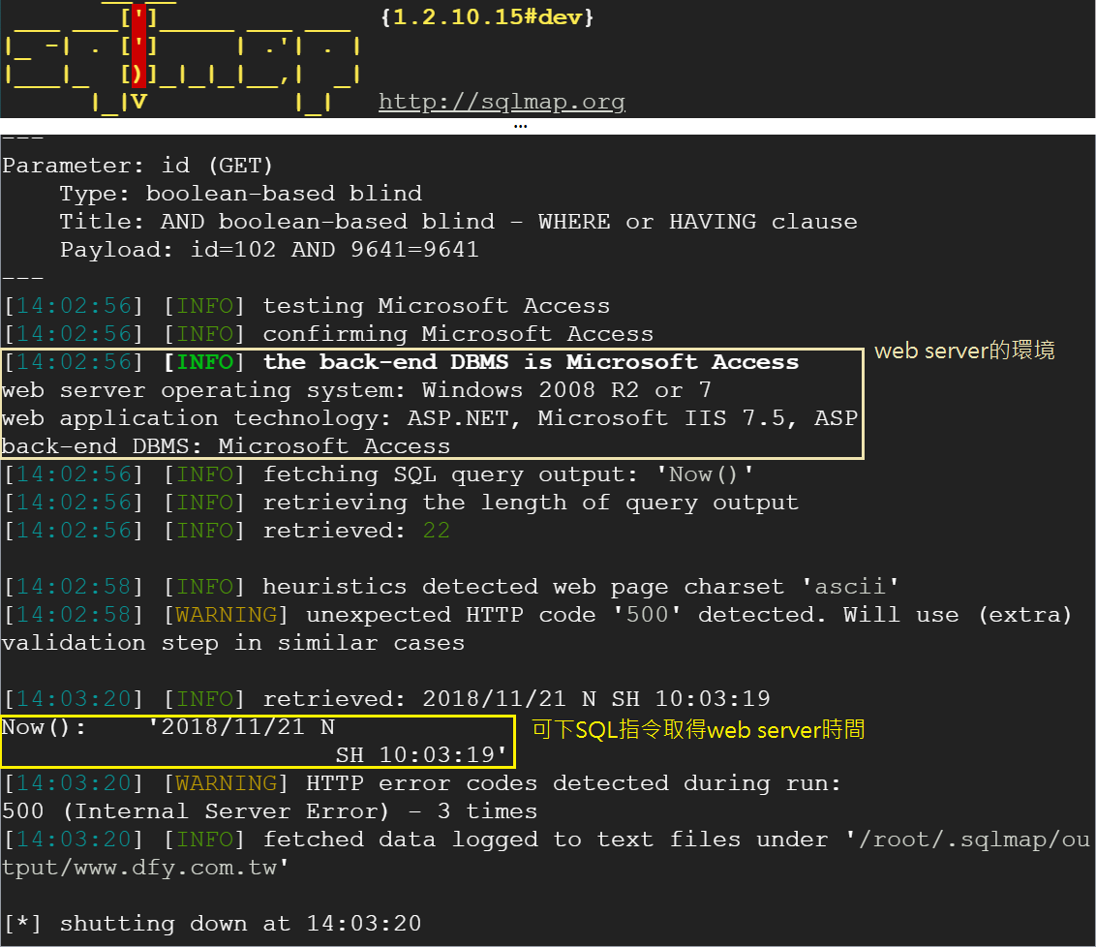Click the WARNING 'HTTP error codes detected during run'

coord(422,783)
